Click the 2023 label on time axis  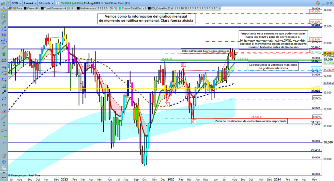pos(171,179)
